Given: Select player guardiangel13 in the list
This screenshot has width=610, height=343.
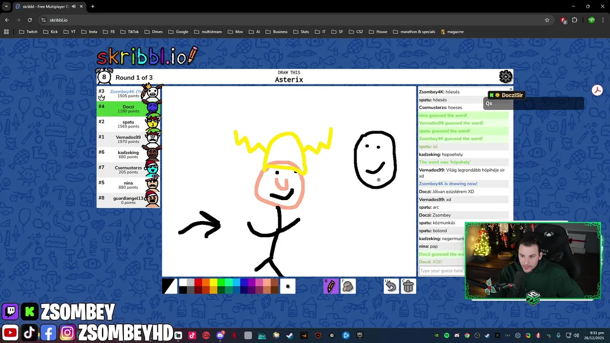Looking at the screenshot, I should tap(129, 200).
